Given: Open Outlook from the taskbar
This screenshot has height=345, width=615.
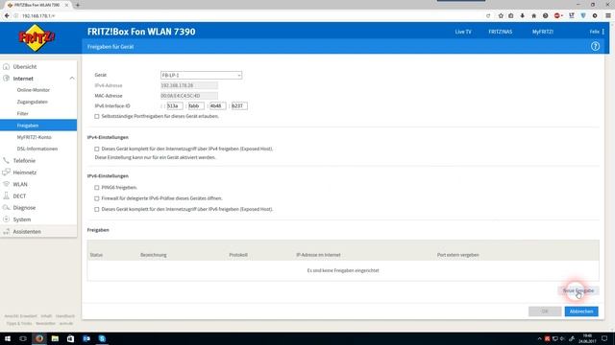Looking at the screenshot, I should 86,338.
